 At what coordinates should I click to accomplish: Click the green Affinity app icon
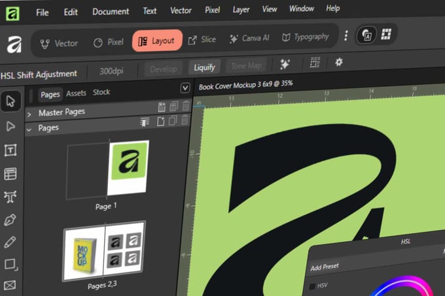pos(13,13)
